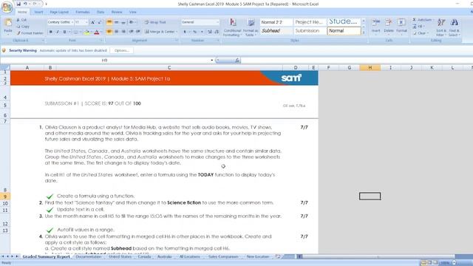Align text right

[123, 32]
